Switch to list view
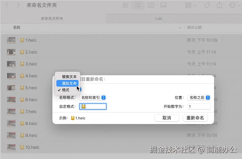Screen dimensions: 242x159 tap(138, 5)
